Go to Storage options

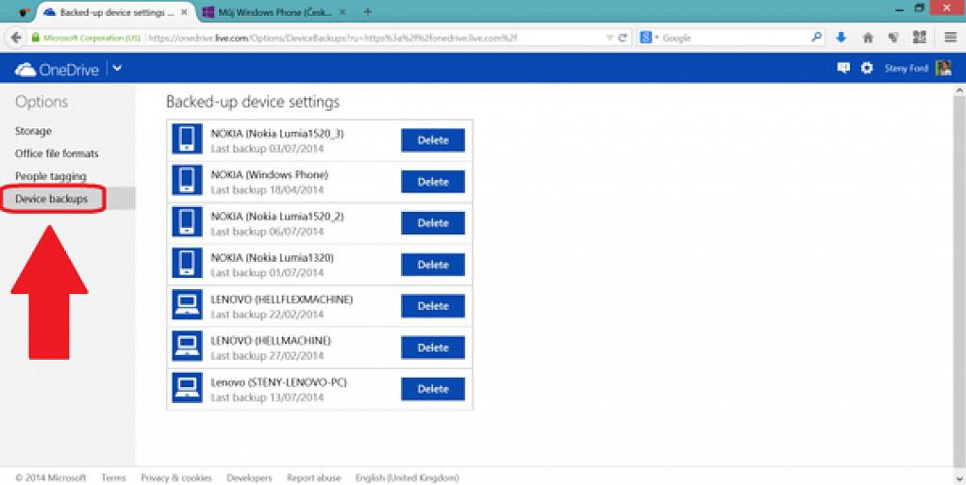[33, 131]
